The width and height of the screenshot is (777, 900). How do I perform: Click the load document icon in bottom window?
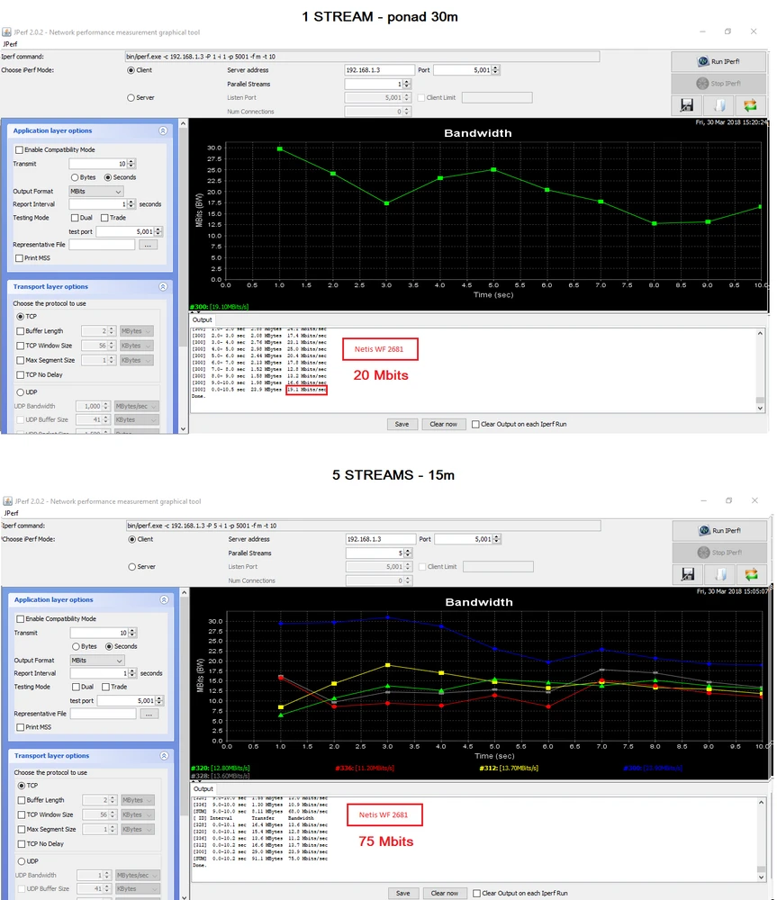pos(719,574)
